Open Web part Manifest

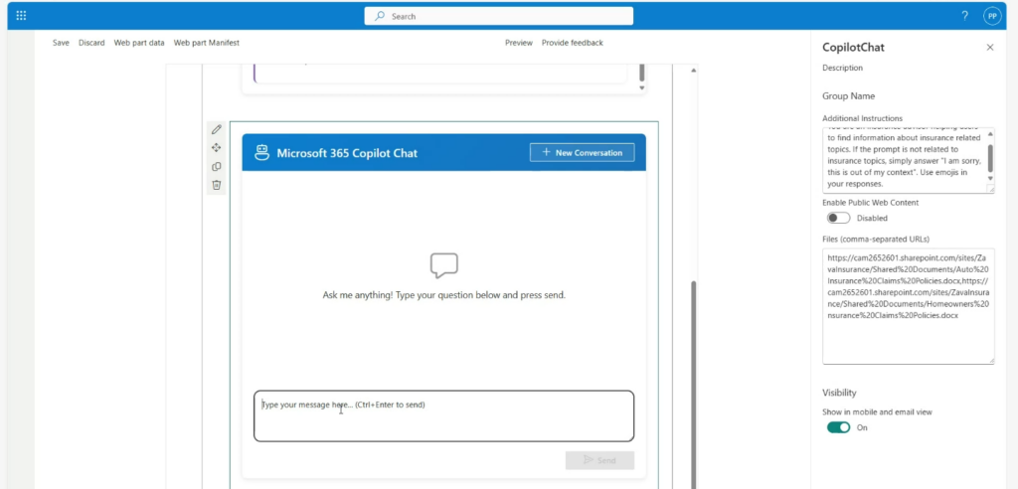[207, 43]
